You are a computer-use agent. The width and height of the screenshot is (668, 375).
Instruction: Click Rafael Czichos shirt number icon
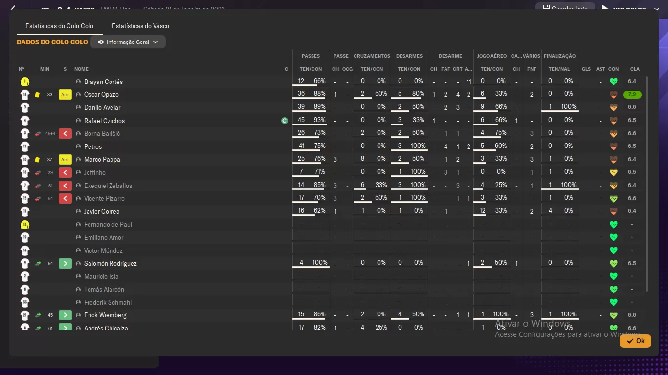pos(25,121)
